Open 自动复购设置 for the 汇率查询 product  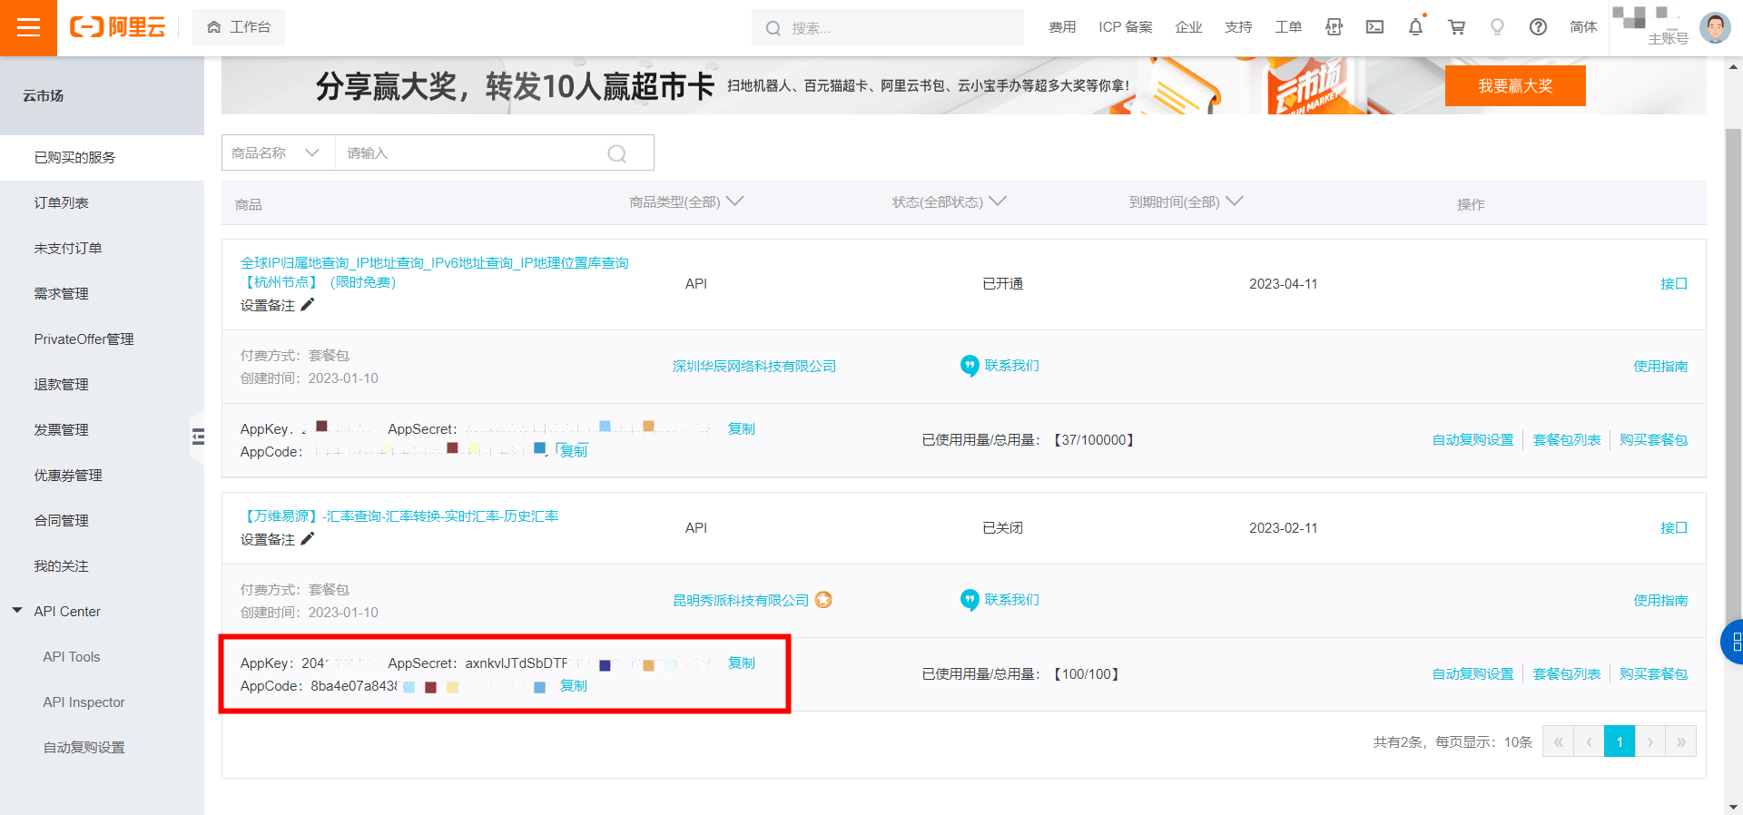(x=1472, y=674)
